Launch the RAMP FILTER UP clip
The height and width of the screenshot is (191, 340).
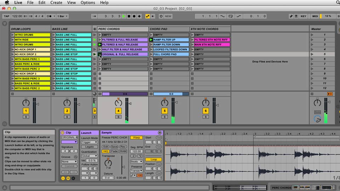tap(151, 40)
